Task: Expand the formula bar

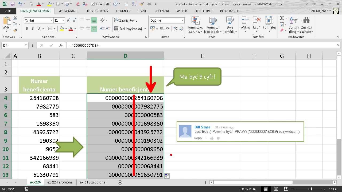Action: coord(339,45)
